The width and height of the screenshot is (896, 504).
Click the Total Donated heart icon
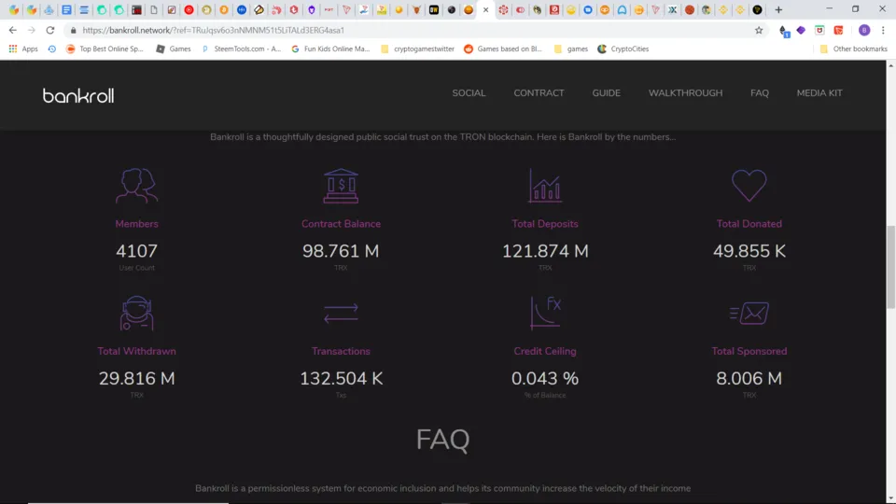tap(749, 186)
